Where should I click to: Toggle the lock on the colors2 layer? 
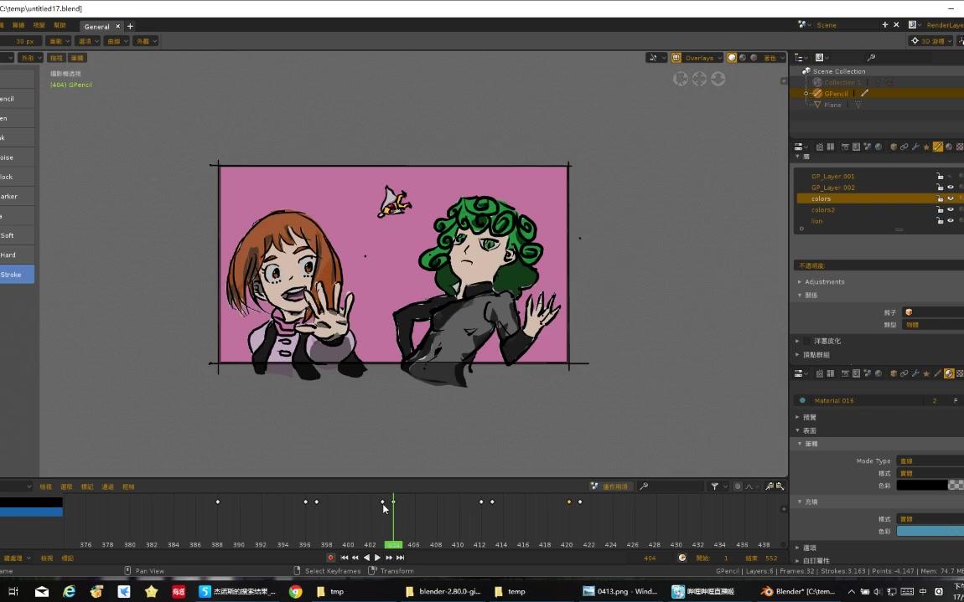(940, 210)
